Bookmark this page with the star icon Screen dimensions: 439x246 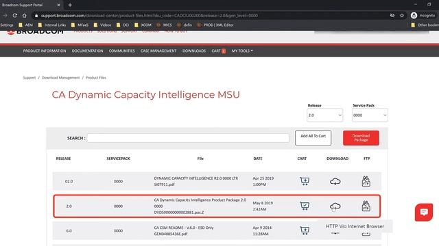(402, 16)
